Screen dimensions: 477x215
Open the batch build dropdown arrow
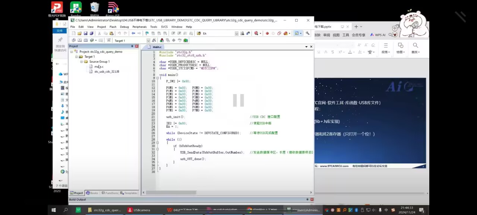click(x=96, y=40)
